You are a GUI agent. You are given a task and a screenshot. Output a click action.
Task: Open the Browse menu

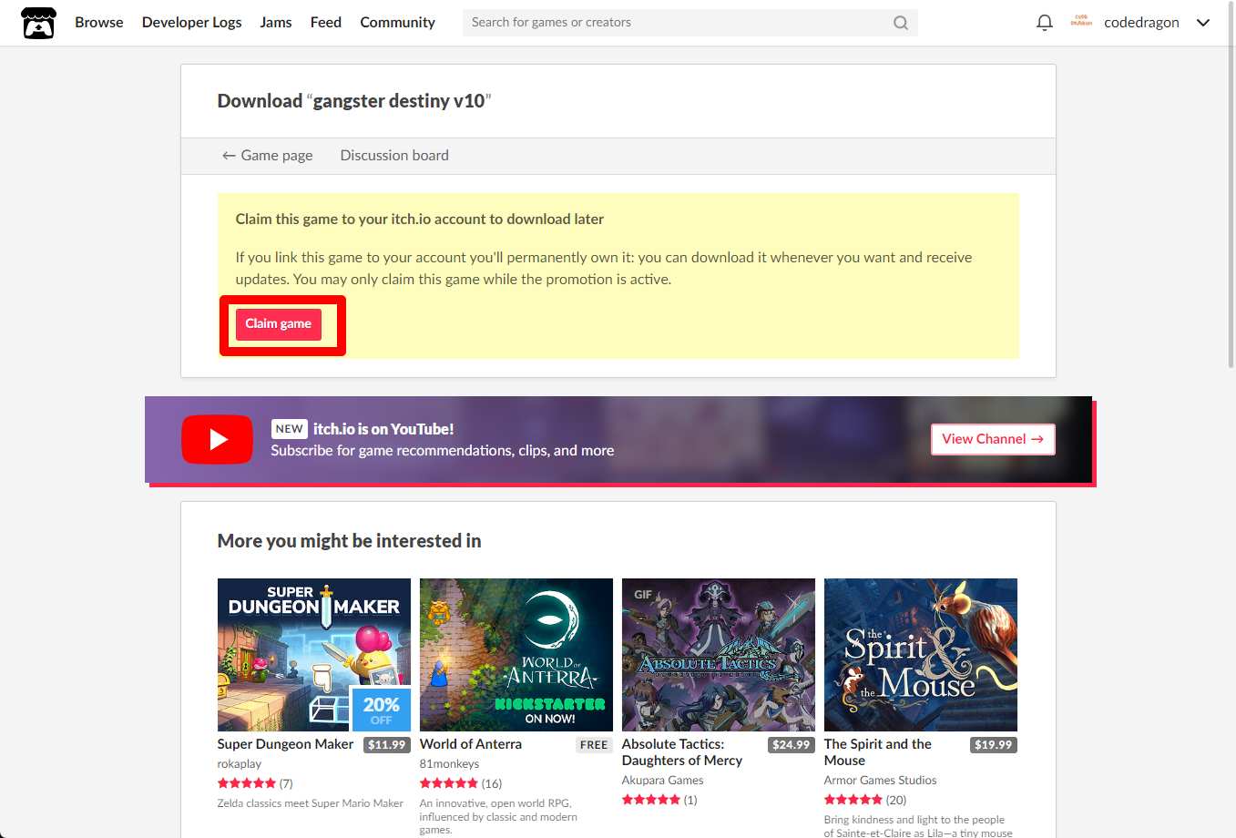click(x=99, y=23)
